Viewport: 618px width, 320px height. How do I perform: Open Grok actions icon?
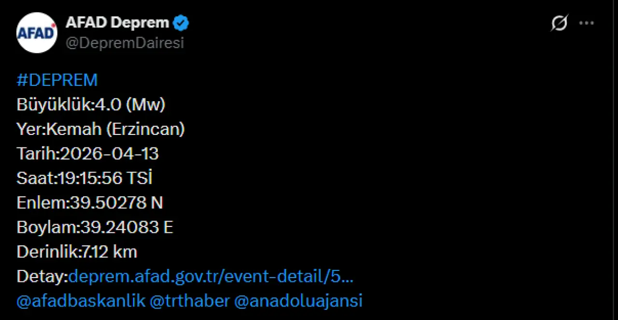pos(559,23)
